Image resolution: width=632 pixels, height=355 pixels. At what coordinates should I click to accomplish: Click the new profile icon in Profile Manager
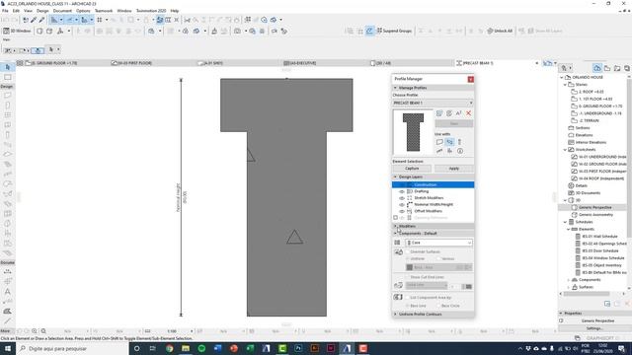coord(439,113)
